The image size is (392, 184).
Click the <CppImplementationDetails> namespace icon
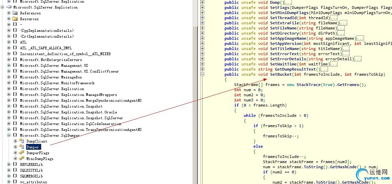[15, 30]
